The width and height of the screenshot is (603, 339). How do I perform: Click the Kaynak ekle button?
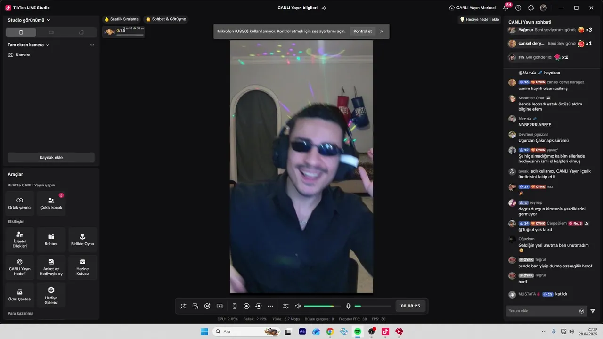click(x=51, y=157)
